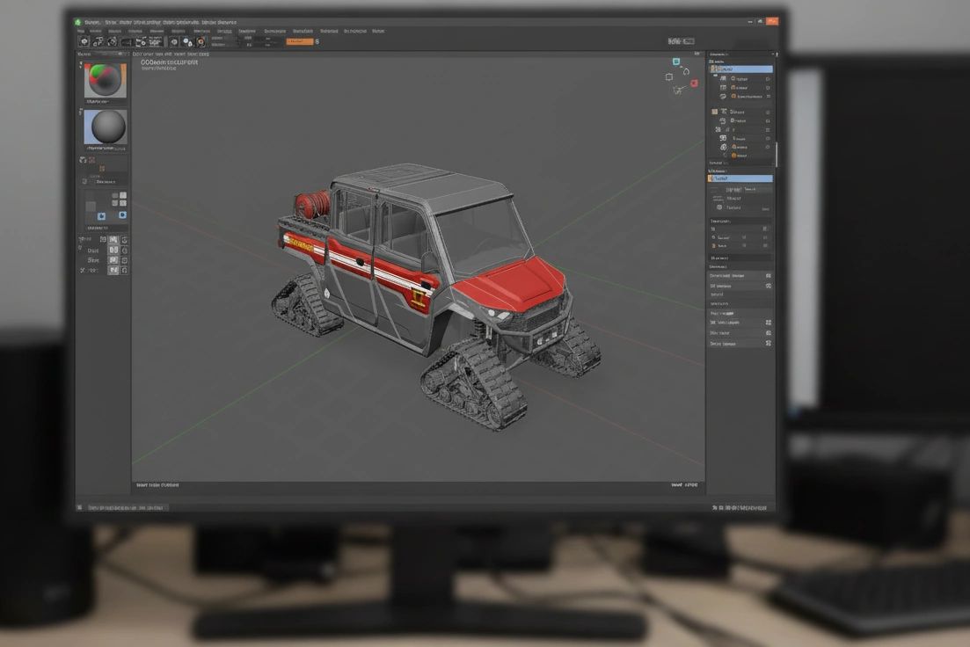Click the icon button on bottom properties row
Screen dimensions: 970x647
point(768,343)
